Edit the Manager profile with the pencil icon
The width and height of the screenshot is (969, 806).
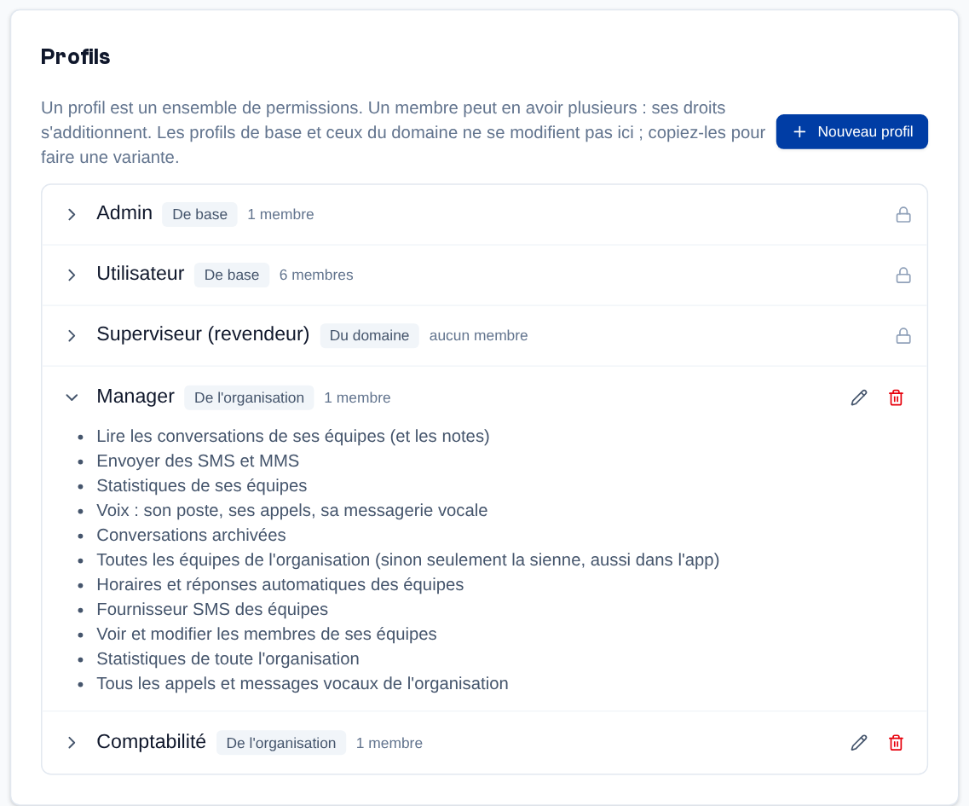(858, 397)
